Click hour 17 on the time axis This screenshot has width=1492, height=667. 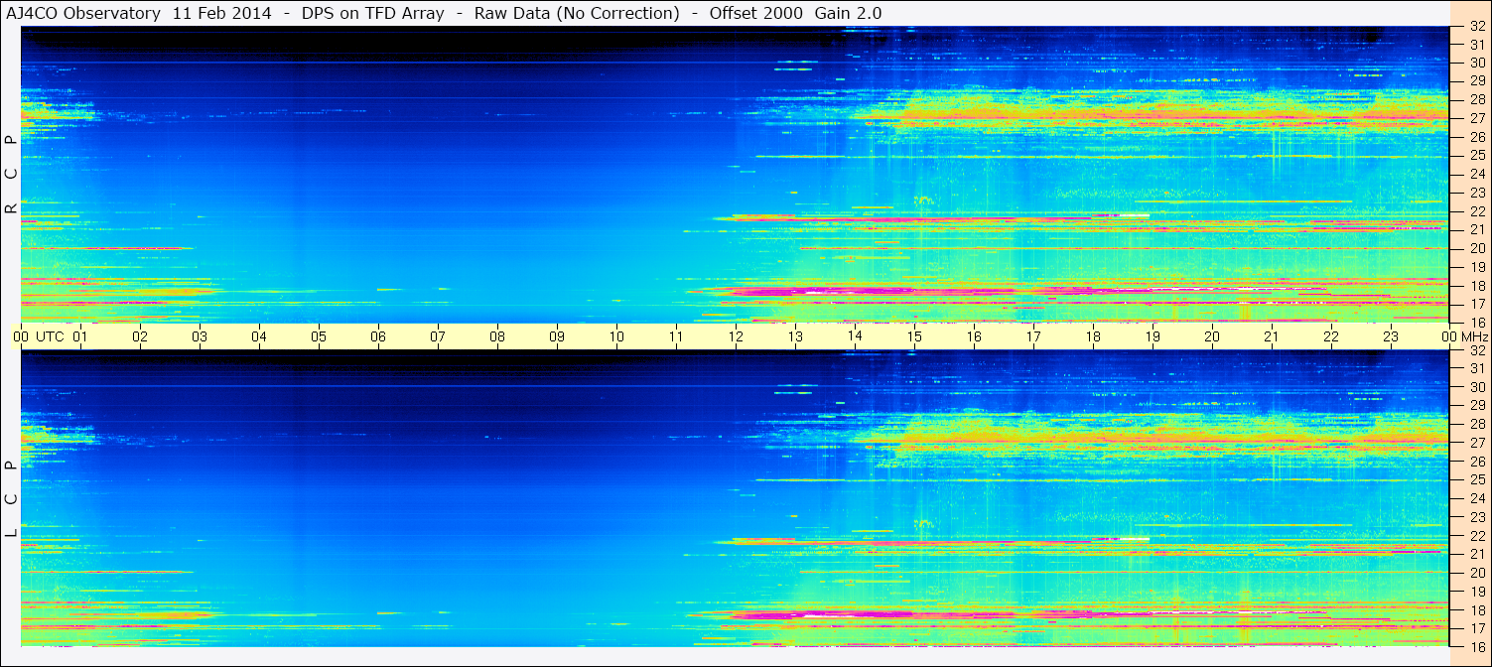[x=1033, y=336]
